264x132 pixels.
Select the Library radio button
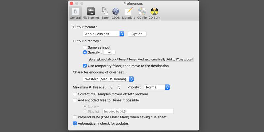[85, 106]
